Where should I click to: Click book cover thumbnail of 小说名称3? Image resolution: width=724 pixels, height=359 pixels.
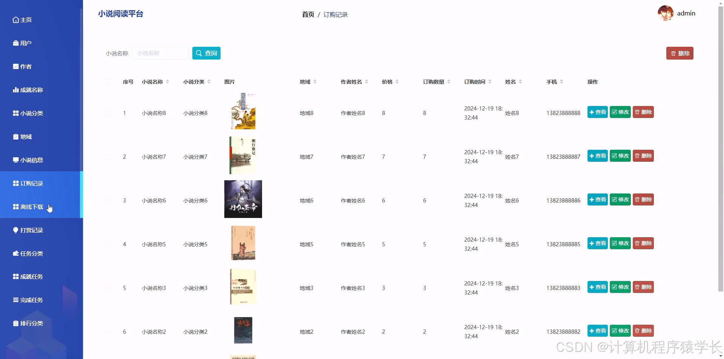point(243,287)
